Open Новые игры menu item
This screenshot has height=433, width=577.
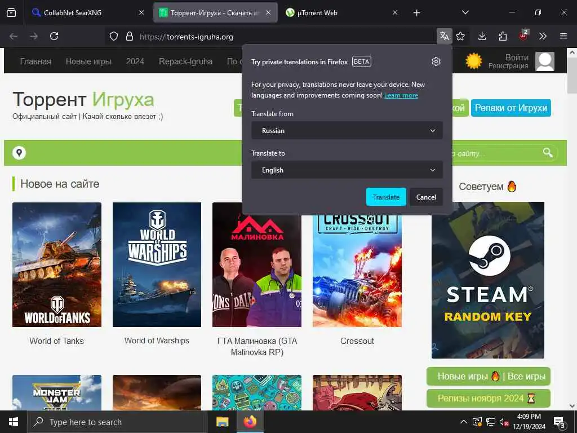point(88,61)
